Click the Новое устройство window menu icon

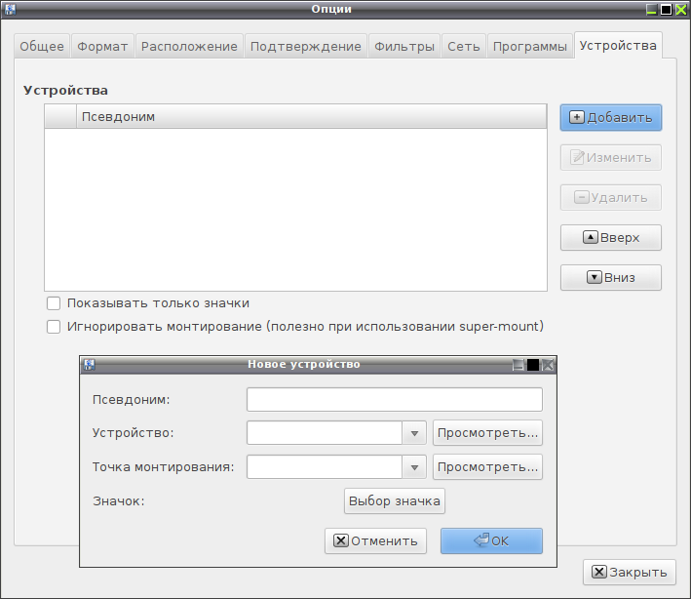pos(90,364)
